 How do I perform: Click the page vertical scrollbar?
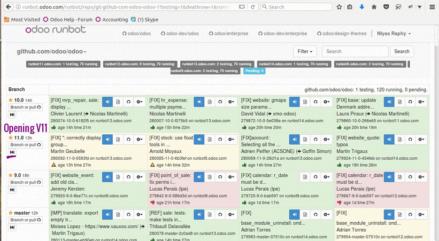click(x=437, y=35)
